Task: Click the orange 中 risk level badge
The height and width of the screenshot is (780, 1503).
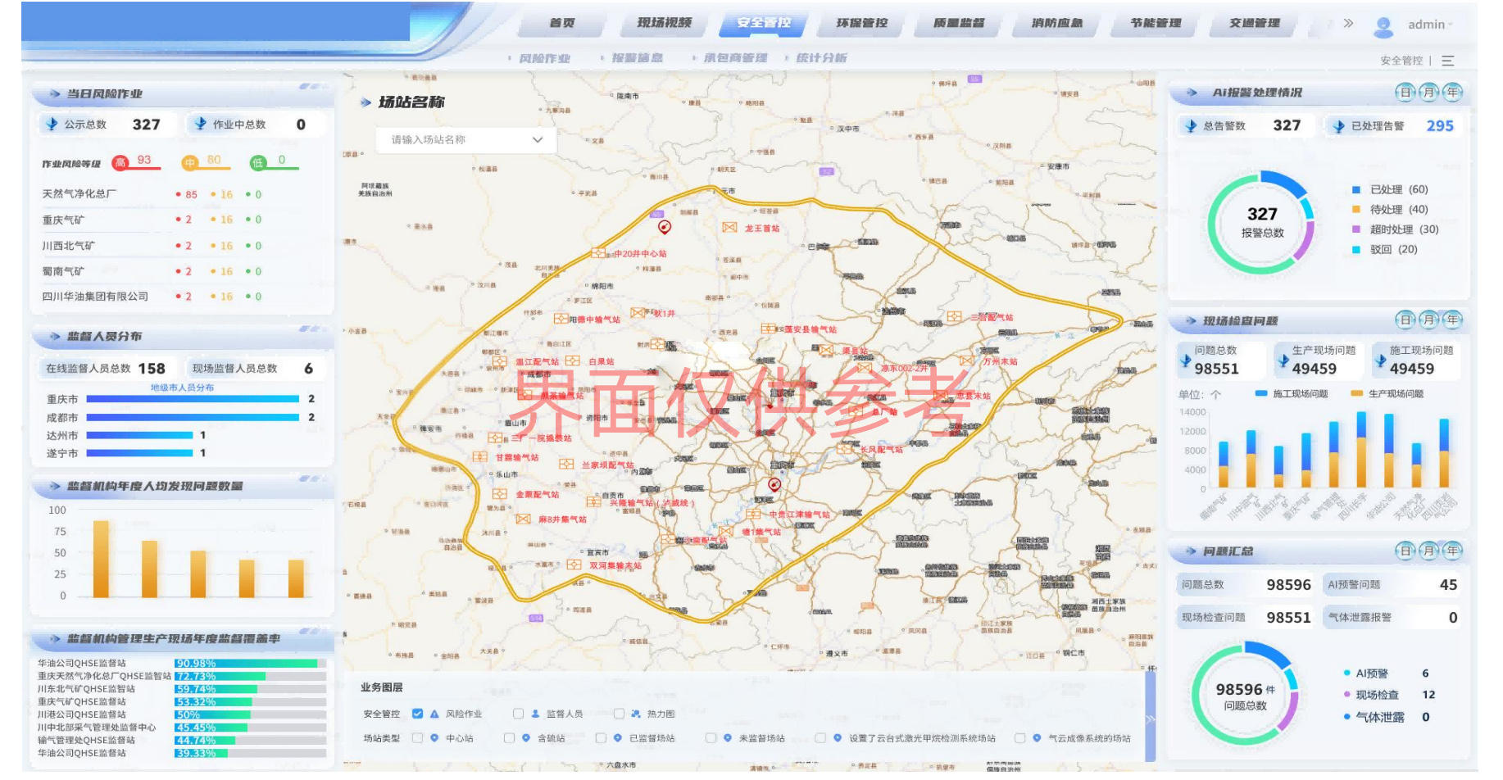Action: pos(190,163)
